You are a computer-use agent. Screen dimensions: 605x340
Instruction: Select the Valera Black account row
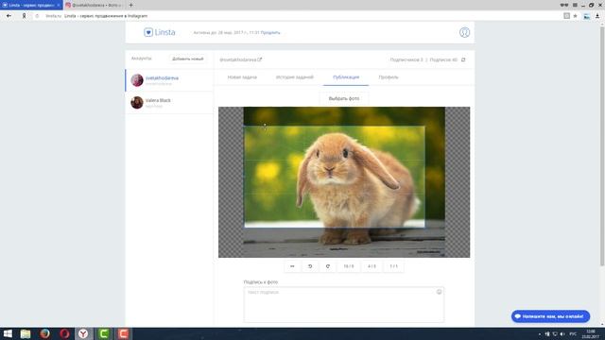[x=169, y=103]
